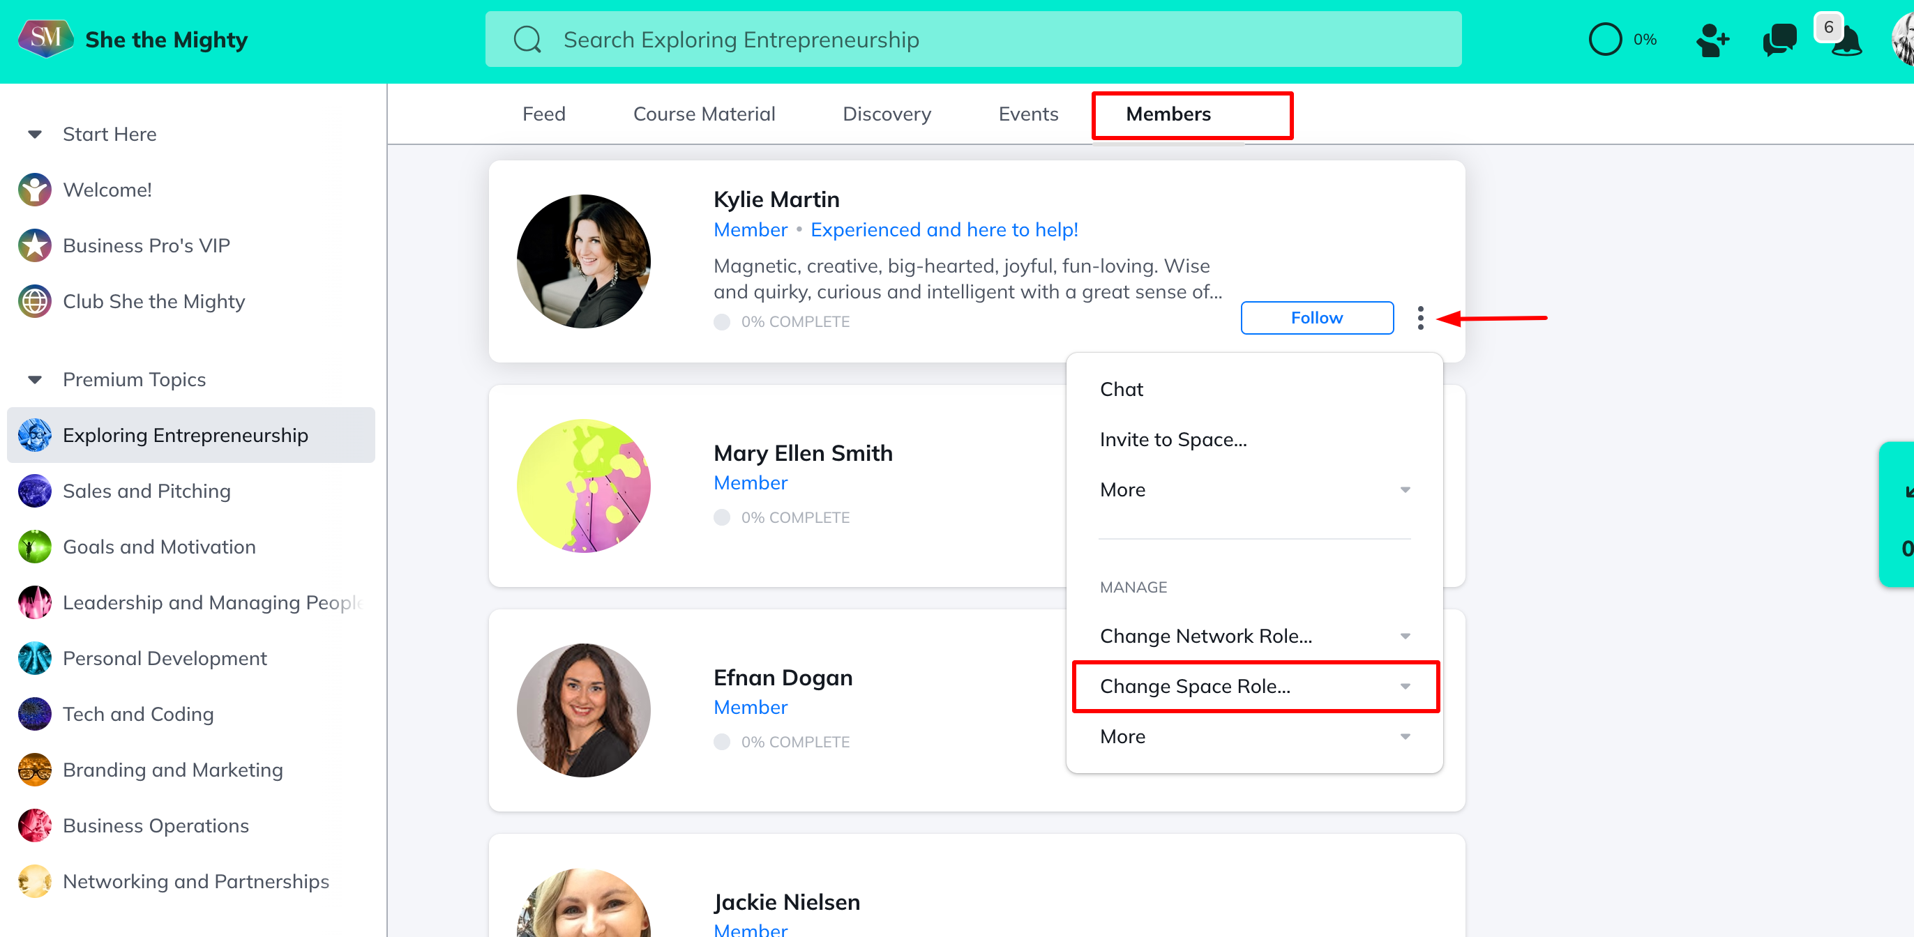Viewport: 1914px width, 937px height.
Task: Click the search magnifier icon
Action: click(x=527, y=40)
